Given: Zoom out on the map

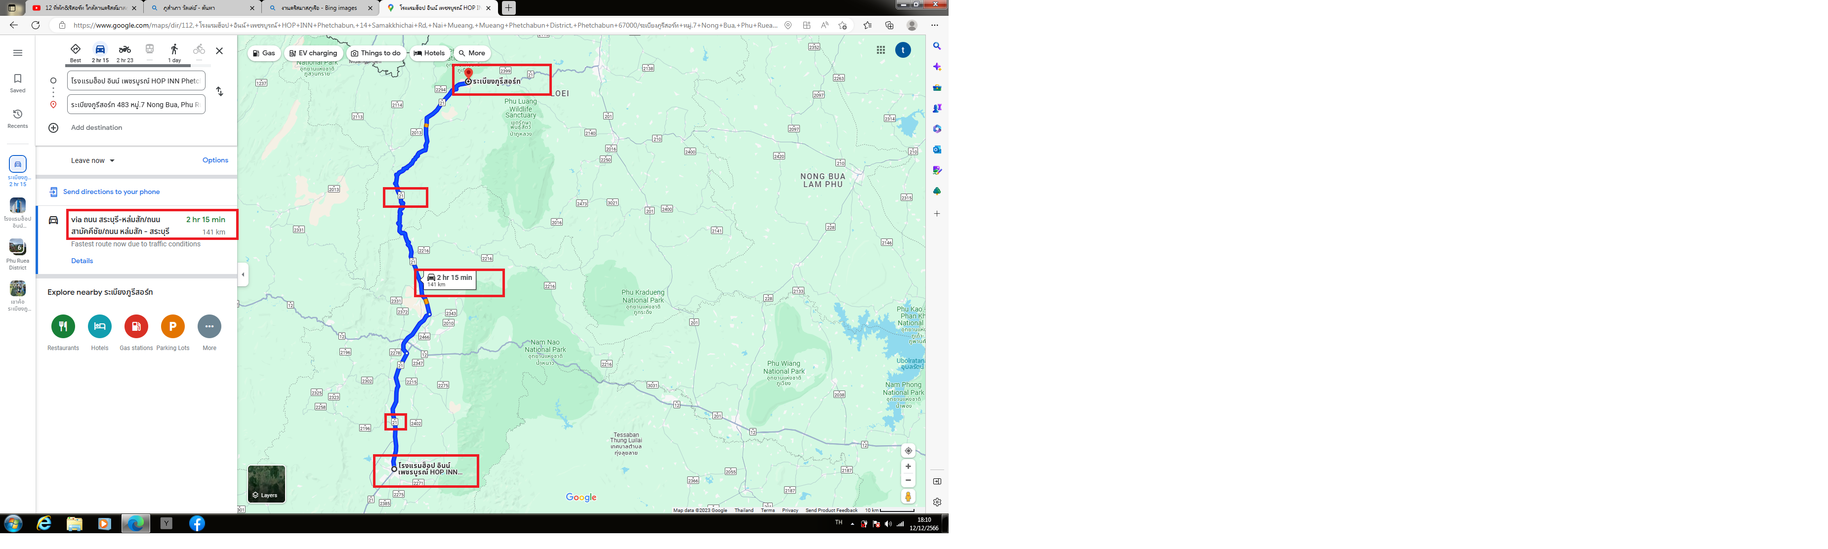Looking at the screenshot, I should (909, 480).
